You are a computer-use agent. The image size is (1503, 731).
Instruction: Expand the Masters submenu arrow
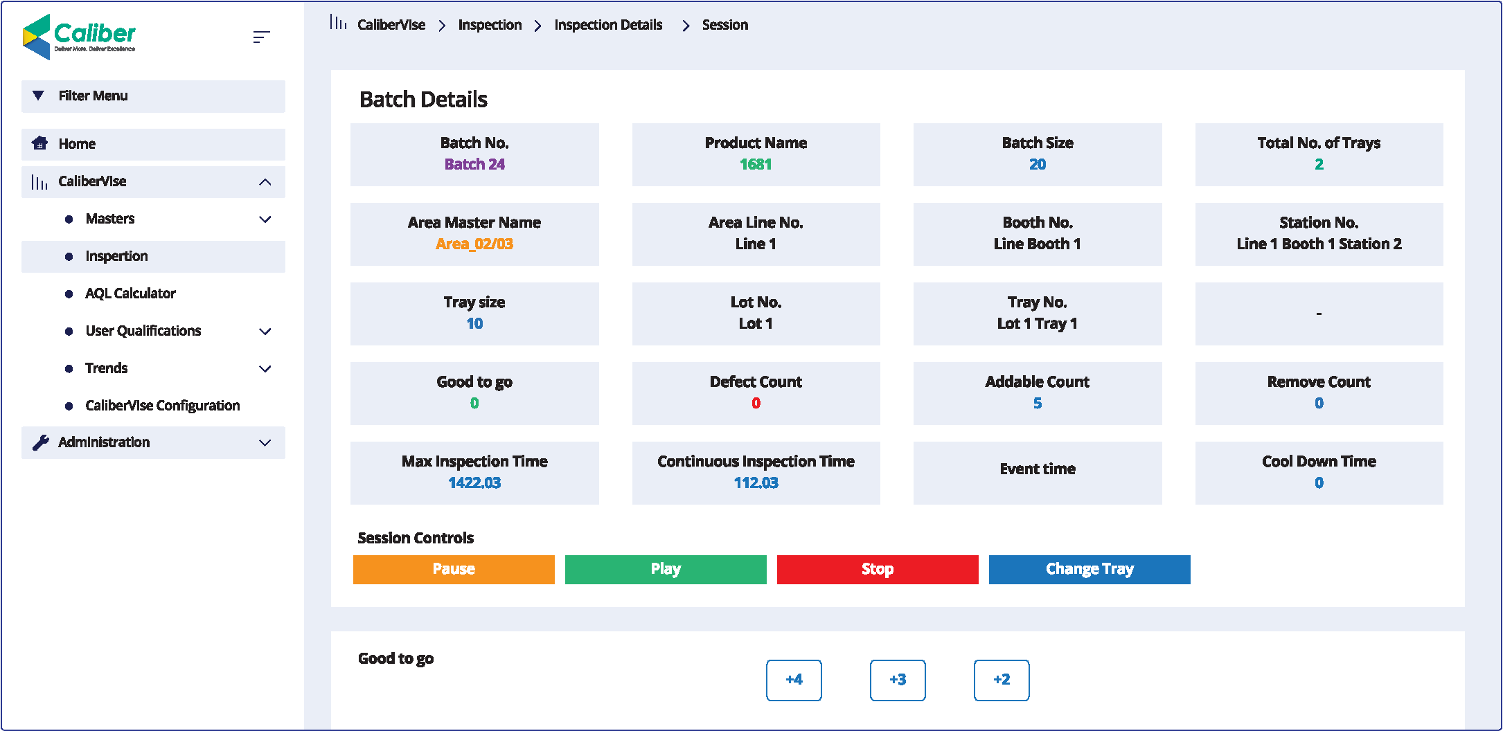coord(265,219)
